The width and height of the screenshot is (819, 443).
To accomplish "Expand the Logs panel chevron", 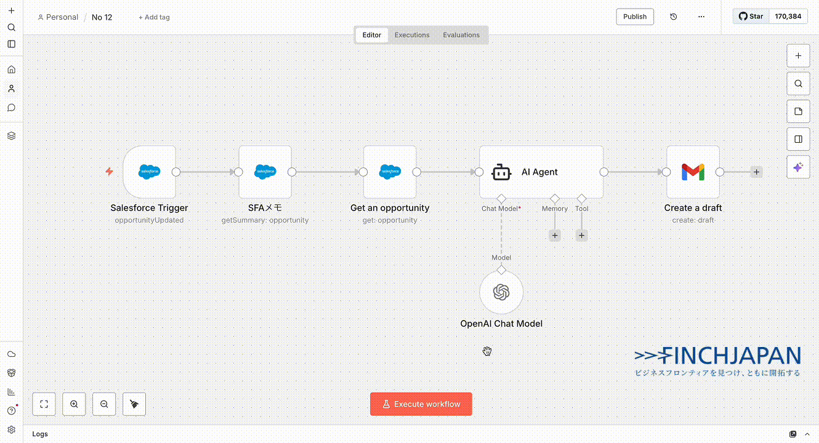I will 807,434.
